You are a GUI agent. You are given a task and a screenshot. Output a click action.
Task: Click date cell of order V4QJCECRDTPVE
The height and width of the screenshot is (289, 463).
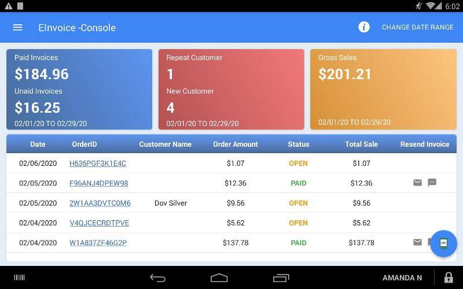[38, 223]
